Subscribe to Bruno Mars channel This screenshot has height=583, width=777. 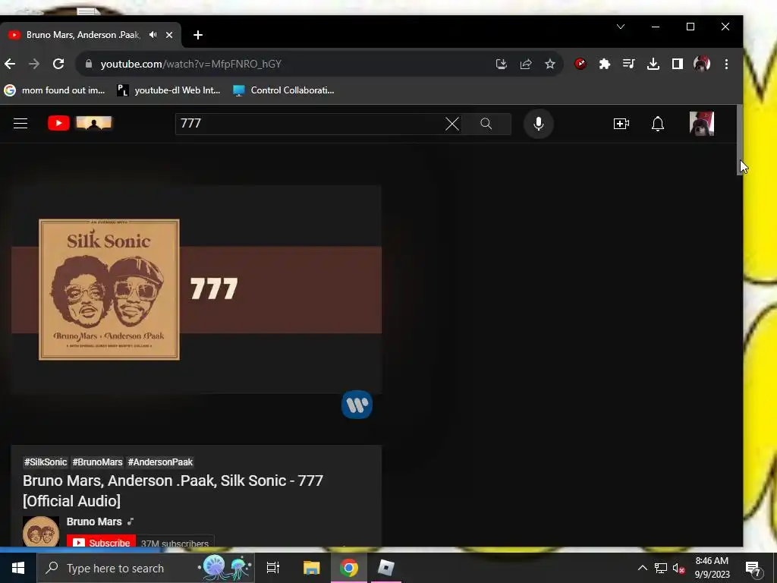click(x=101, y=542)
